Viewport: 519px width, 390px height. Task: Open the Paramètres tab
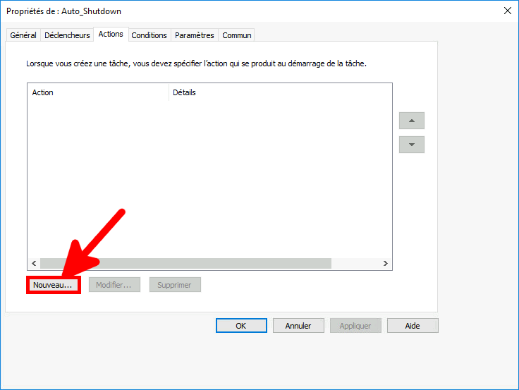coord(194,35)
